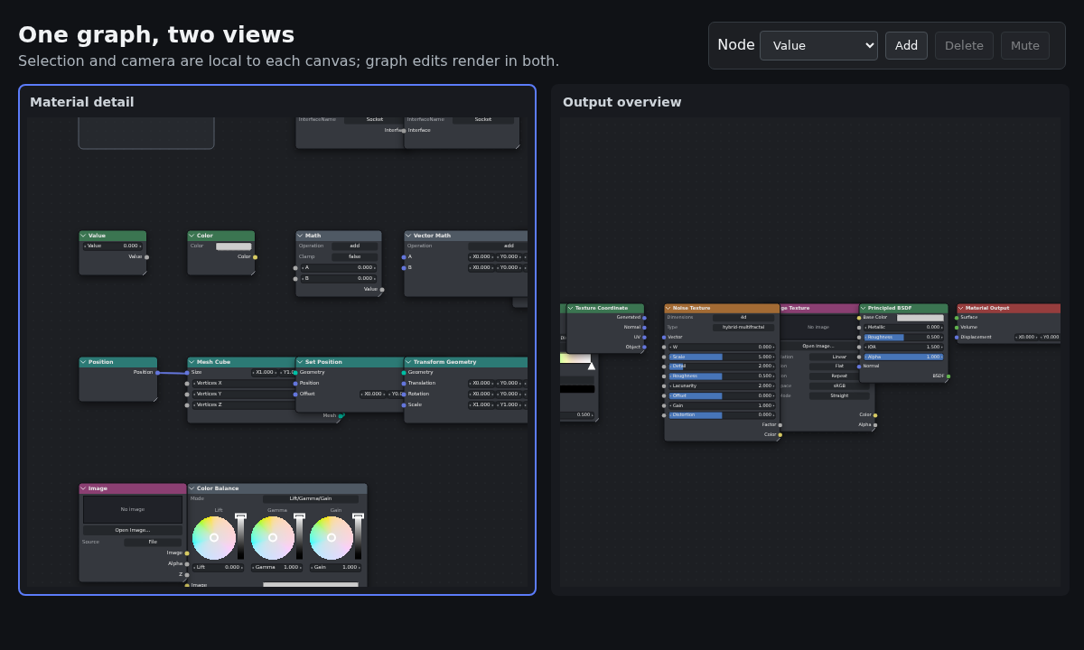Click Open Image in the Image node
1084x650 pixels.
[x=133, y=530]
